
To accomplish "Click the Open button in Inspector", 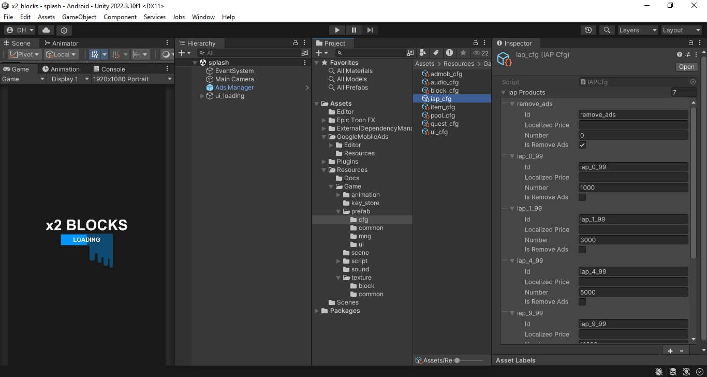I will 686,67.
